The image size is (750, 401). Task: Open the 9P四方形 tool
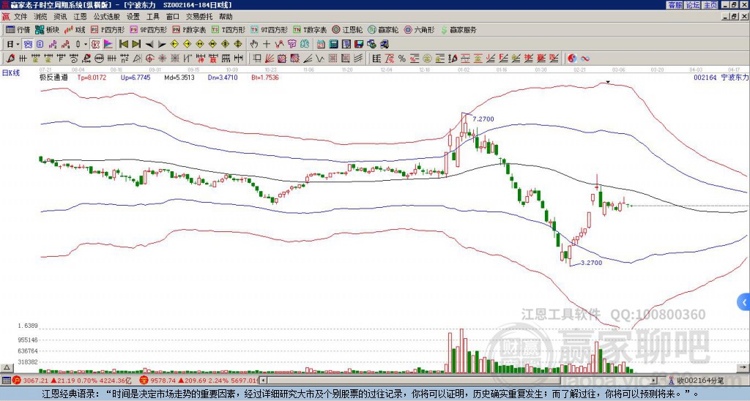(x=149, y=29)
